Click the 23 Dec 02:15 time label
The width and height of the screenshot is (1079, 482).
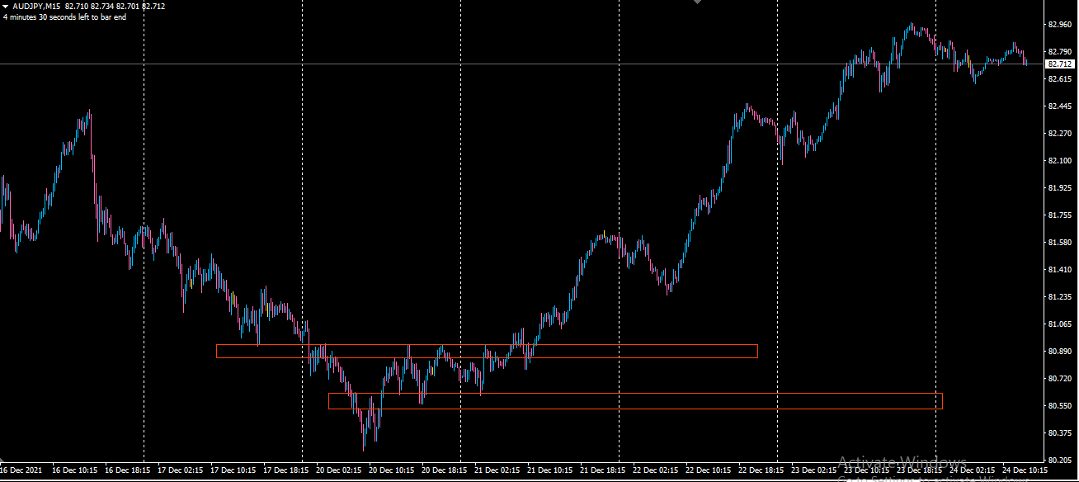point(814,470)
